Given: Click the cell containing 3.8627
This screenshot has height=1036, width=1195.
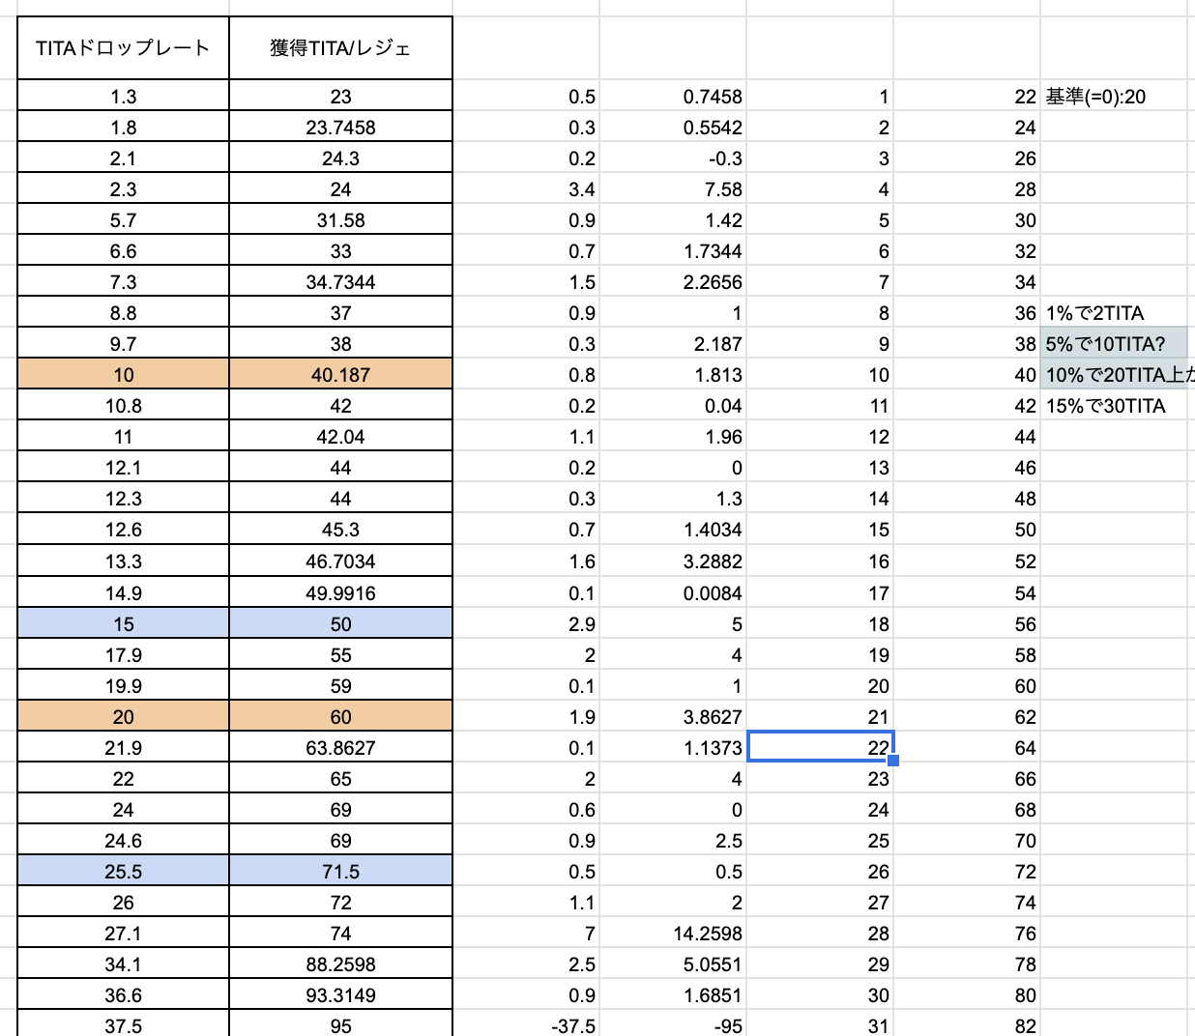Looking at the screenshot, I should (x=674, y=716).
